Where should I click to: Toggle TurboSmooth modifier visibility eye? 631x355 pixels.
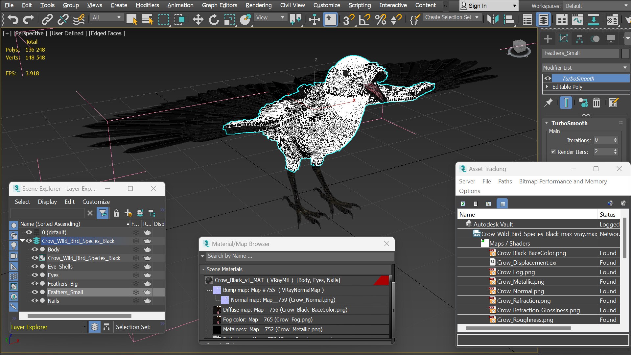click(548, 78)
